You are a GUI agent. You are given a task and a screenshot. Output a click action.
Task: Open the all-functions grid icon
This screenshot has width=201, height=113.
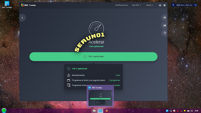click(165, 18)
